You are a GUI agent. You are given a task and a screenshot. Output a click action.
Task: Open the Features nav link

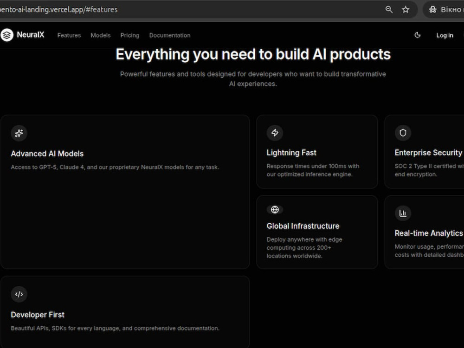tap(69, 35)
